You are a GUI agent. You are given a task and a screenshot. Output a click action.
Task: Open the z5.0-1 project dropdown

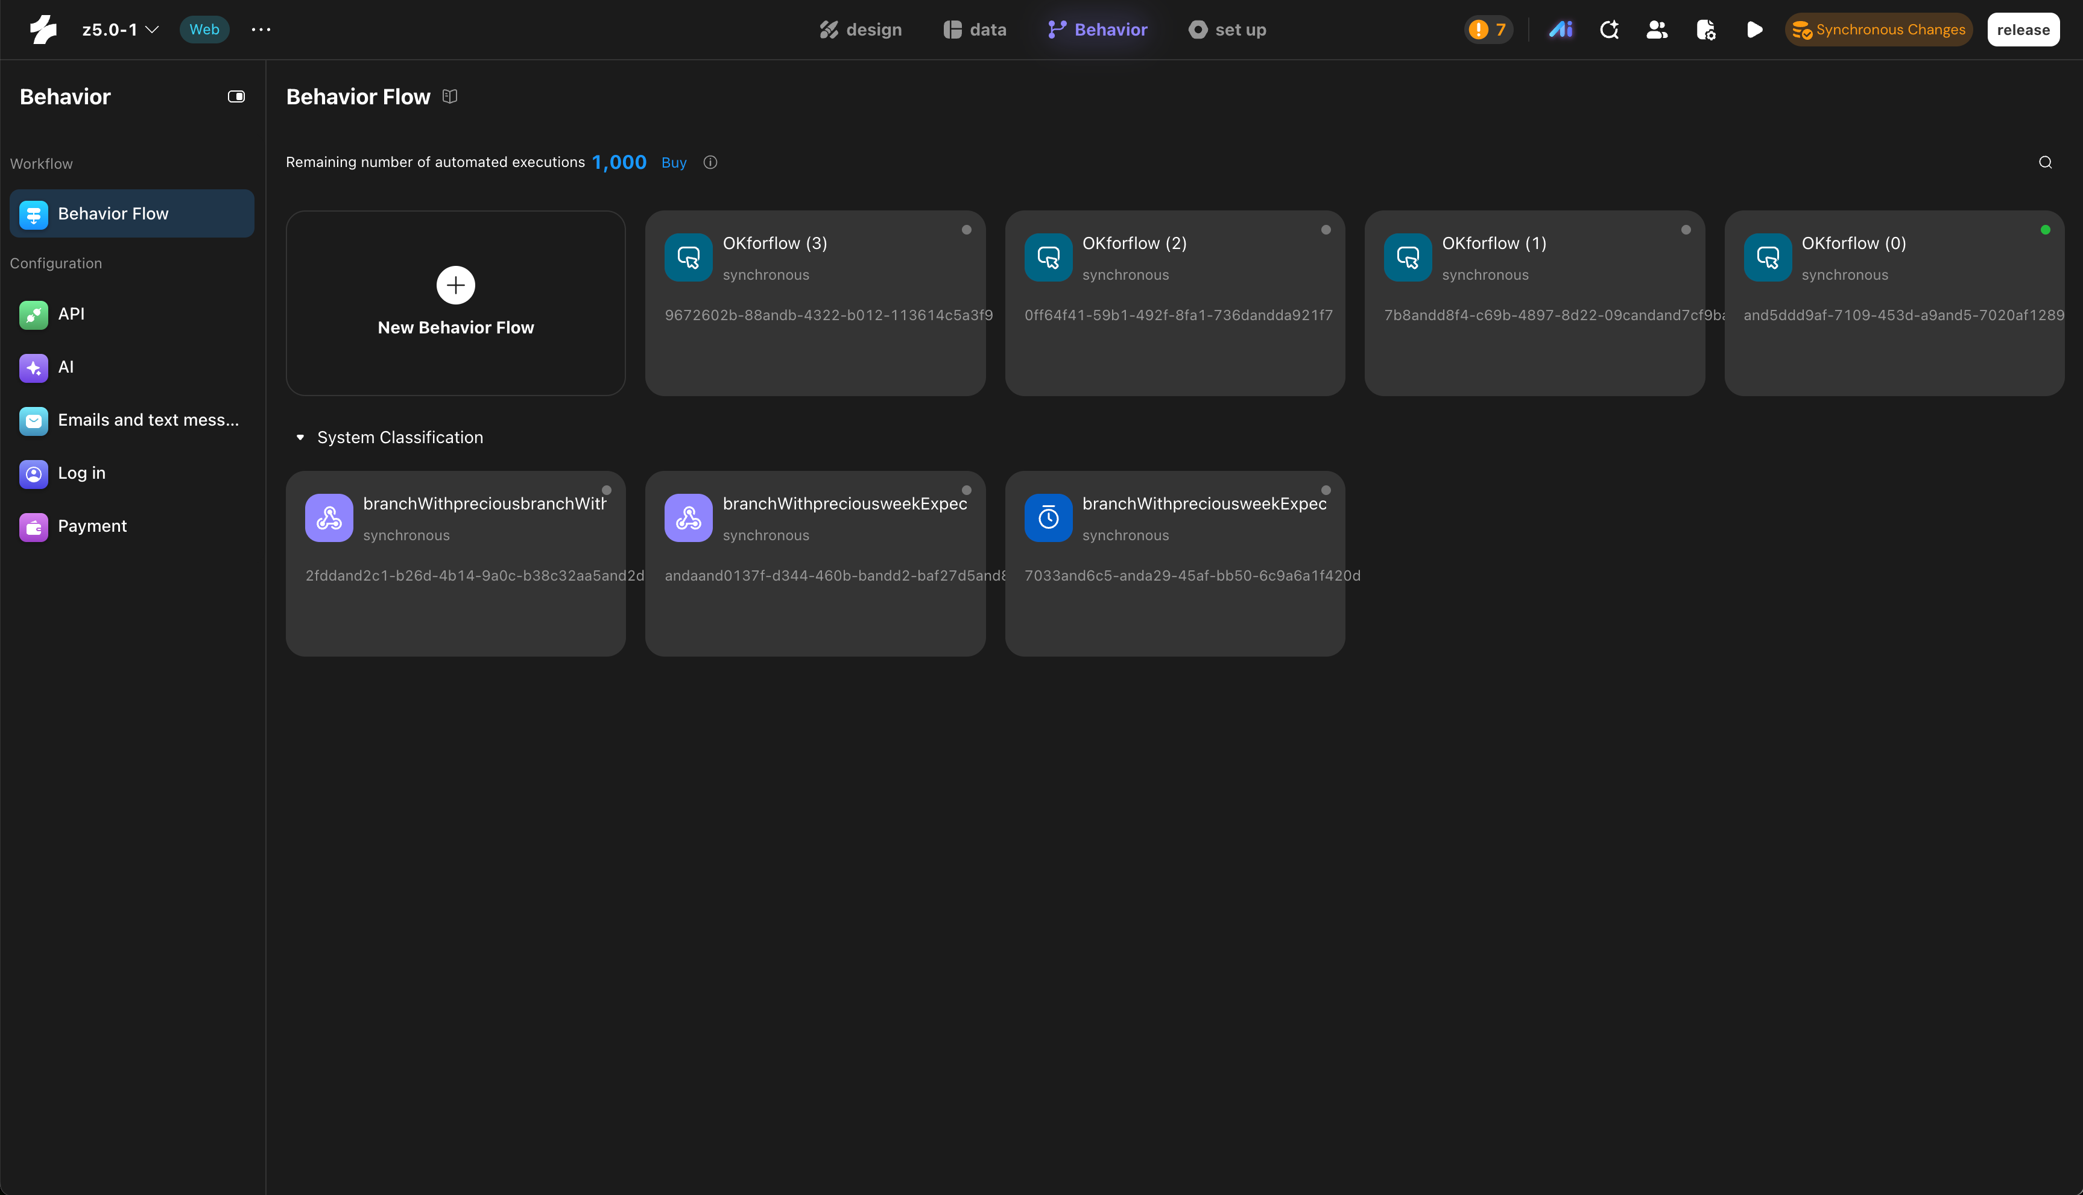120,30
